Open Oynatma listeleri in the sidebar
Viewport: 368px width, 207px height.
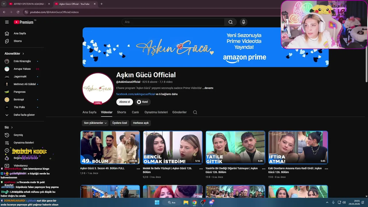pos(23,143)
